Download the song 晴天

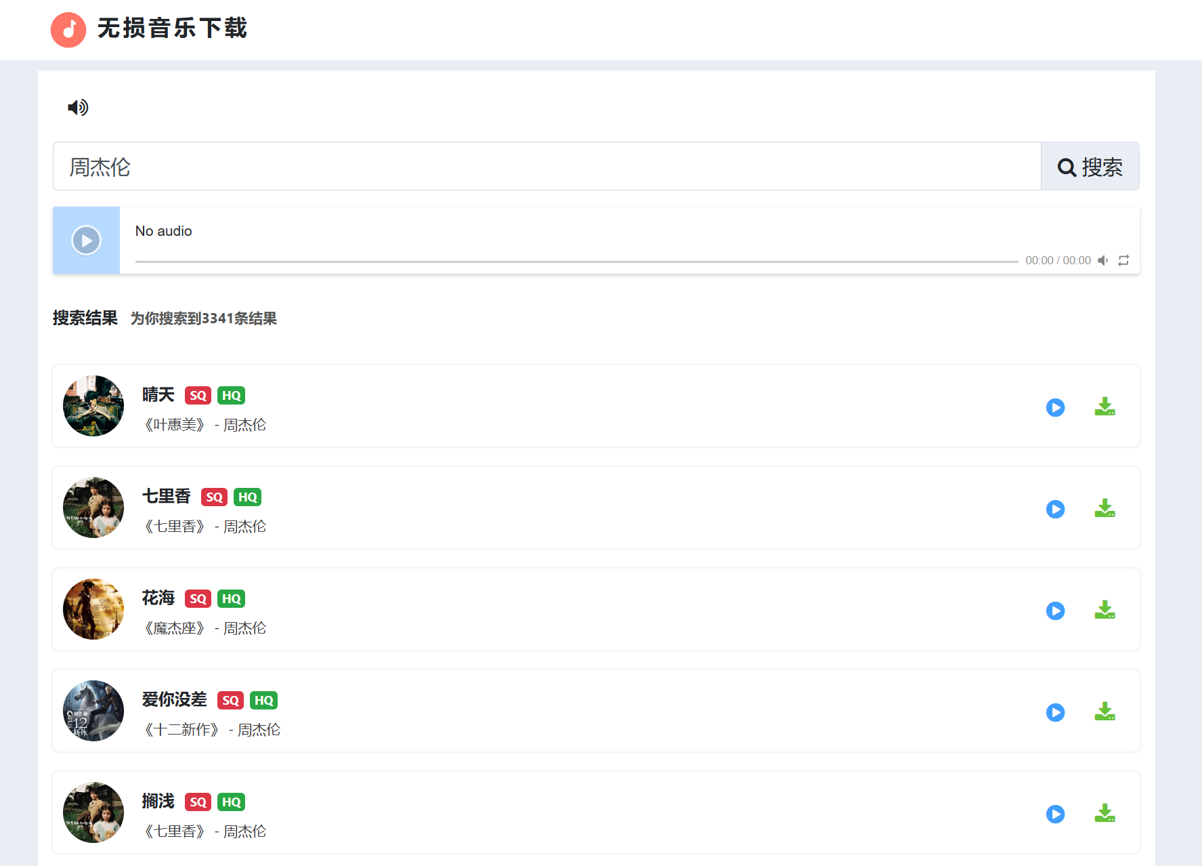pos(1104,407)
